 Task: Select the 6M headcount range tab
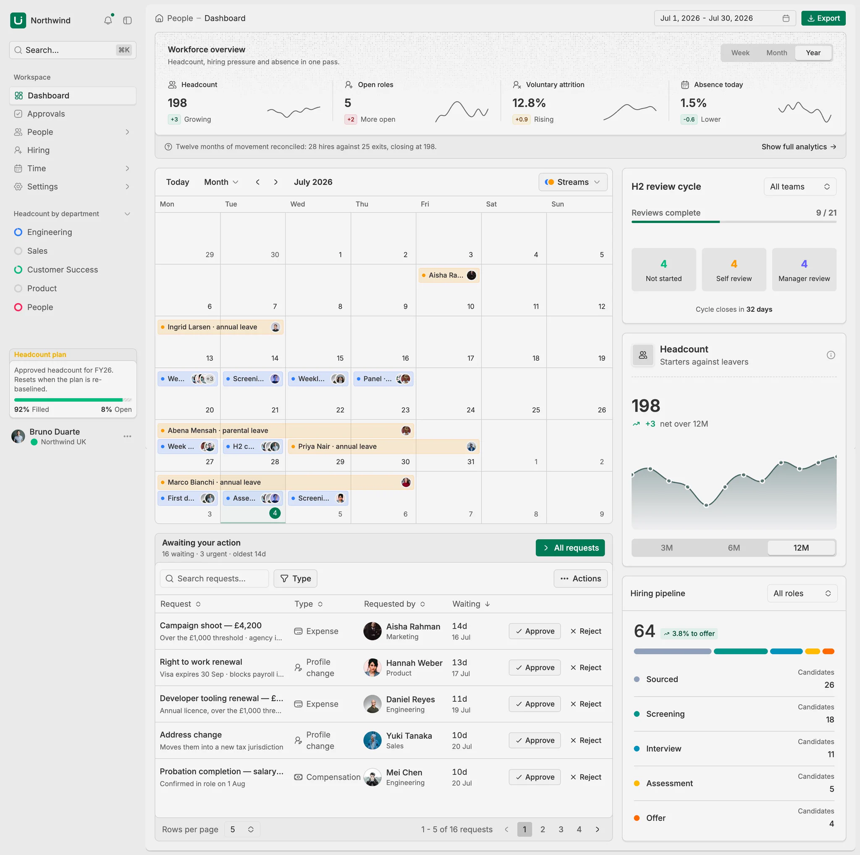(x=734, y=548)
